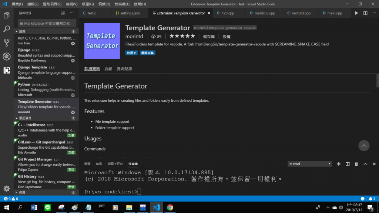
Task: Select the Changelog tab of extension
Action: point(124,69)
